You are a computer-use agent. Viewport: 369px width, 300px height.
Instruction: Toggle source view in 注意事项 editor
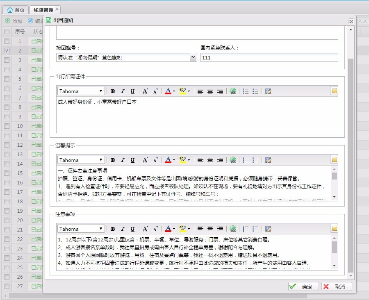[268, 229]
